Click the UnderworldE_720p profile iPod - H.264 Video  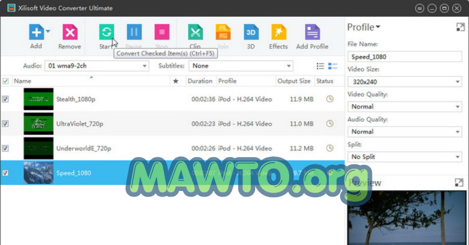click(245, 148)
